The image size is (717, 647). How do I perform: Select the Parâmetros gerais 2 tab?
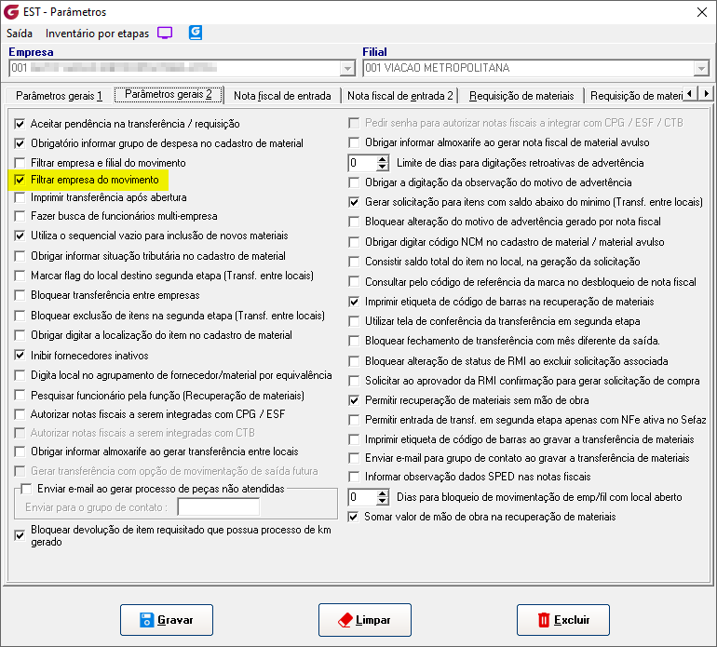[169, 94]
